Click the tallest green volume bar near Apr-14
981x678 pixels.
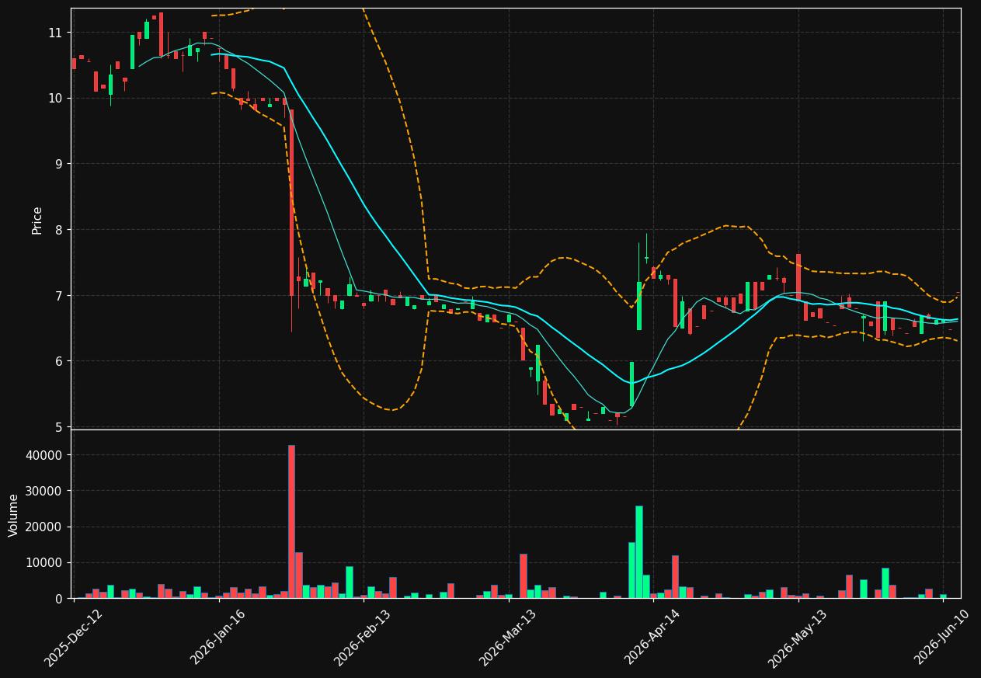click(x=639, y=552)
